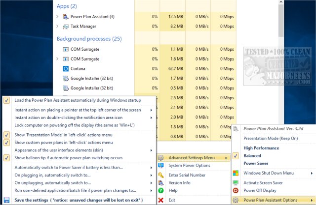The image size is (316, 205).
Task: Toggle Show 'Presentation Mode' in left-click menu
Action: 6,135
